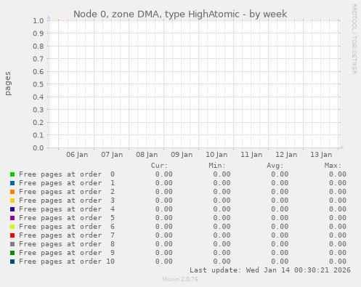Click the 'Munin 2.0.76' version footer
Screen dimensions: 361x287
pos(180,279)
